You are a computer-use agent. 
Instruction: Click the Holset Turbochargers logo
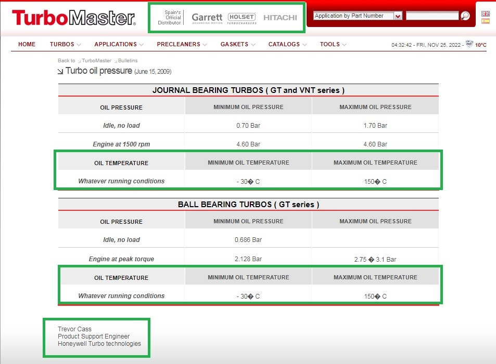click(x=241, y=18)
